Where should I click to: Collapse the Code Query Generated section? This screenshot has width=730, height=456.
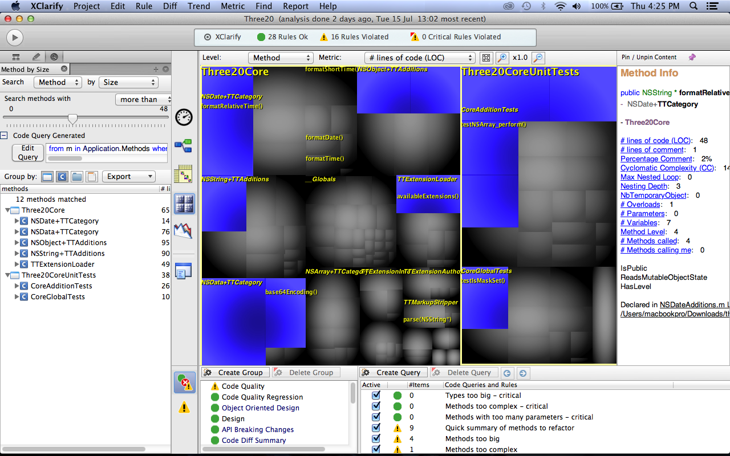(4, 136)
